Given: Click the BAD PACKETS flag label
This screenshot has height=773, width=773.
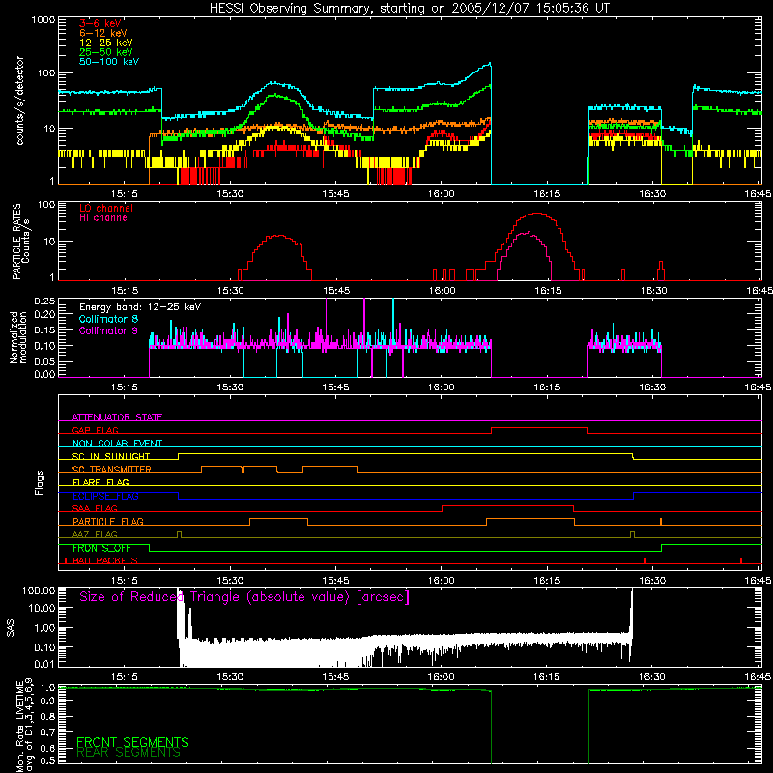Looking at the screenshot, I should 105,560.
